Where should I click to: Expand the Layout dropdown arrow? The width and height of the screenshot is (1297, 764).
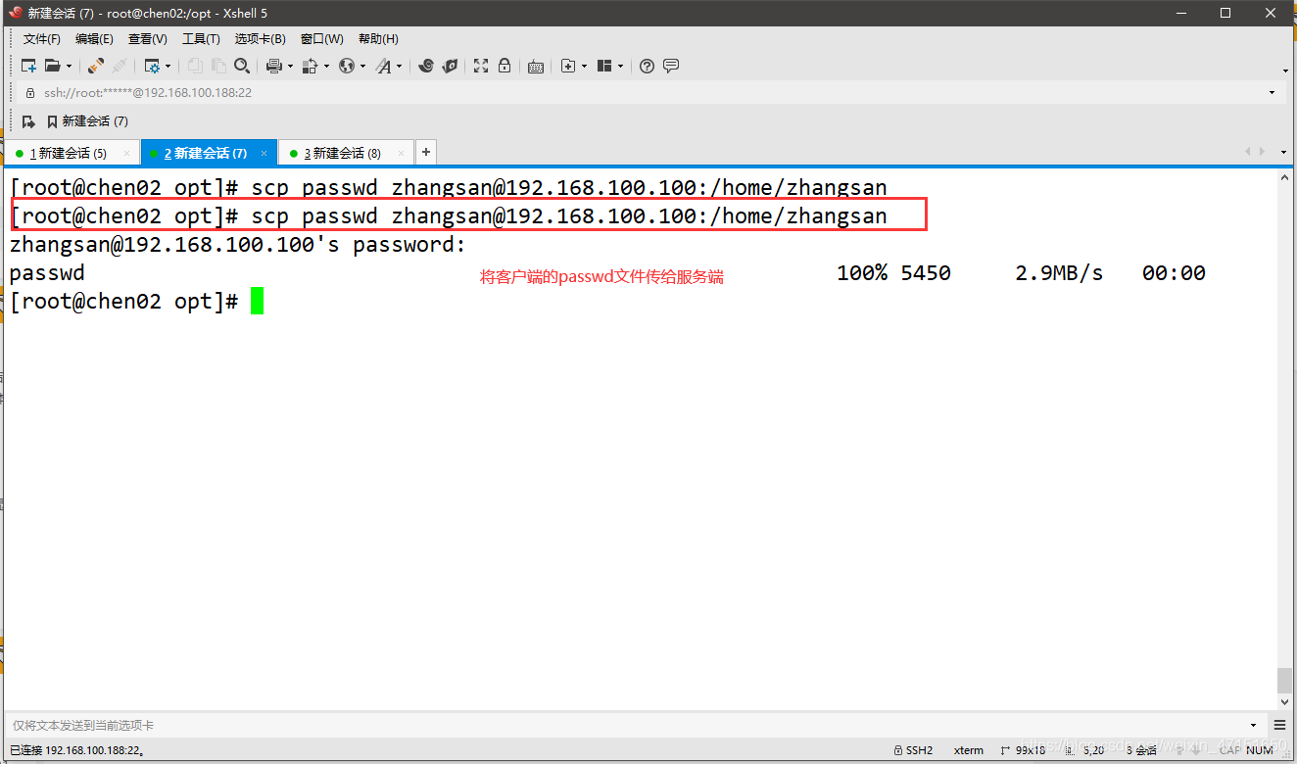(621, 67)
